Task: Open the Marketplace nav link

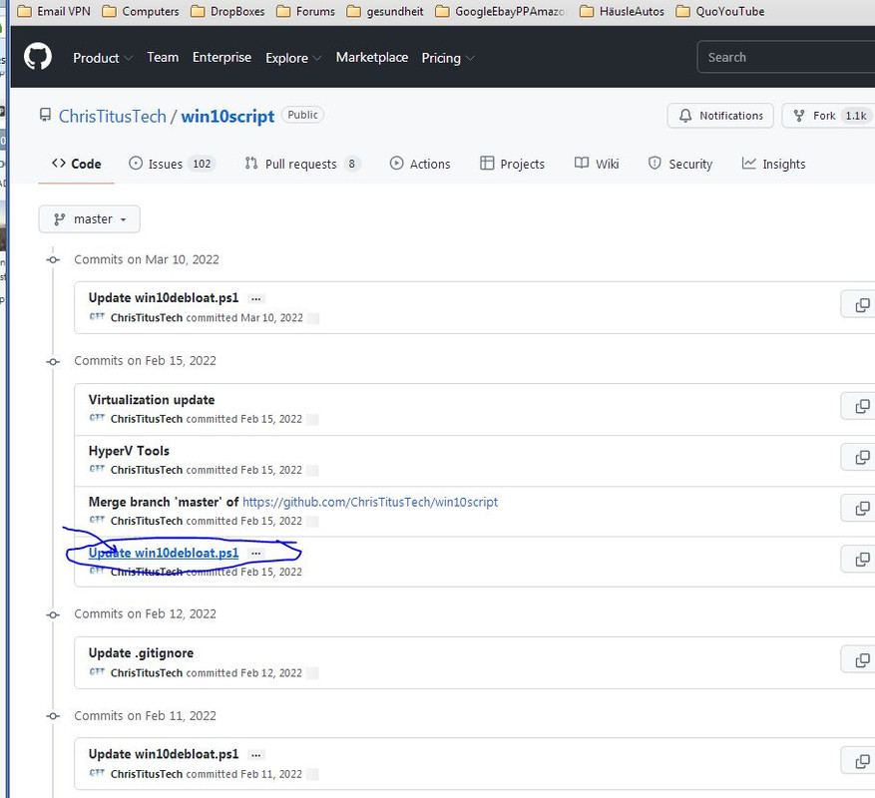Action: (x=372, y=57)
